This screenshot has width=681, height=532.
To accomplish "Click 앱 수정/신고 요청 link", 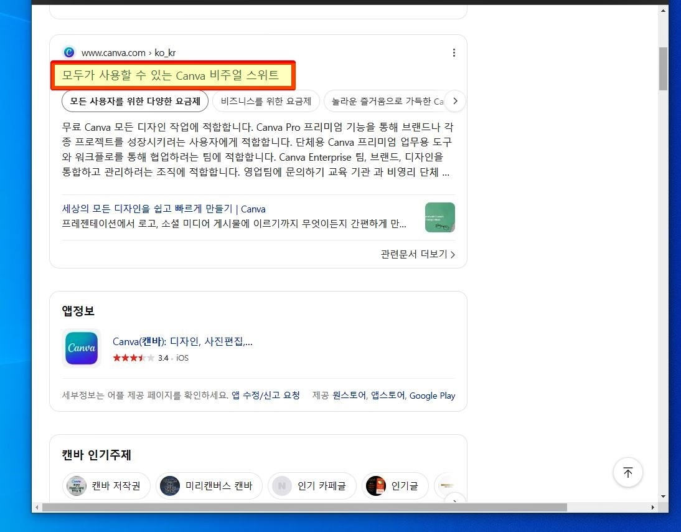I will tap(265, 395).
